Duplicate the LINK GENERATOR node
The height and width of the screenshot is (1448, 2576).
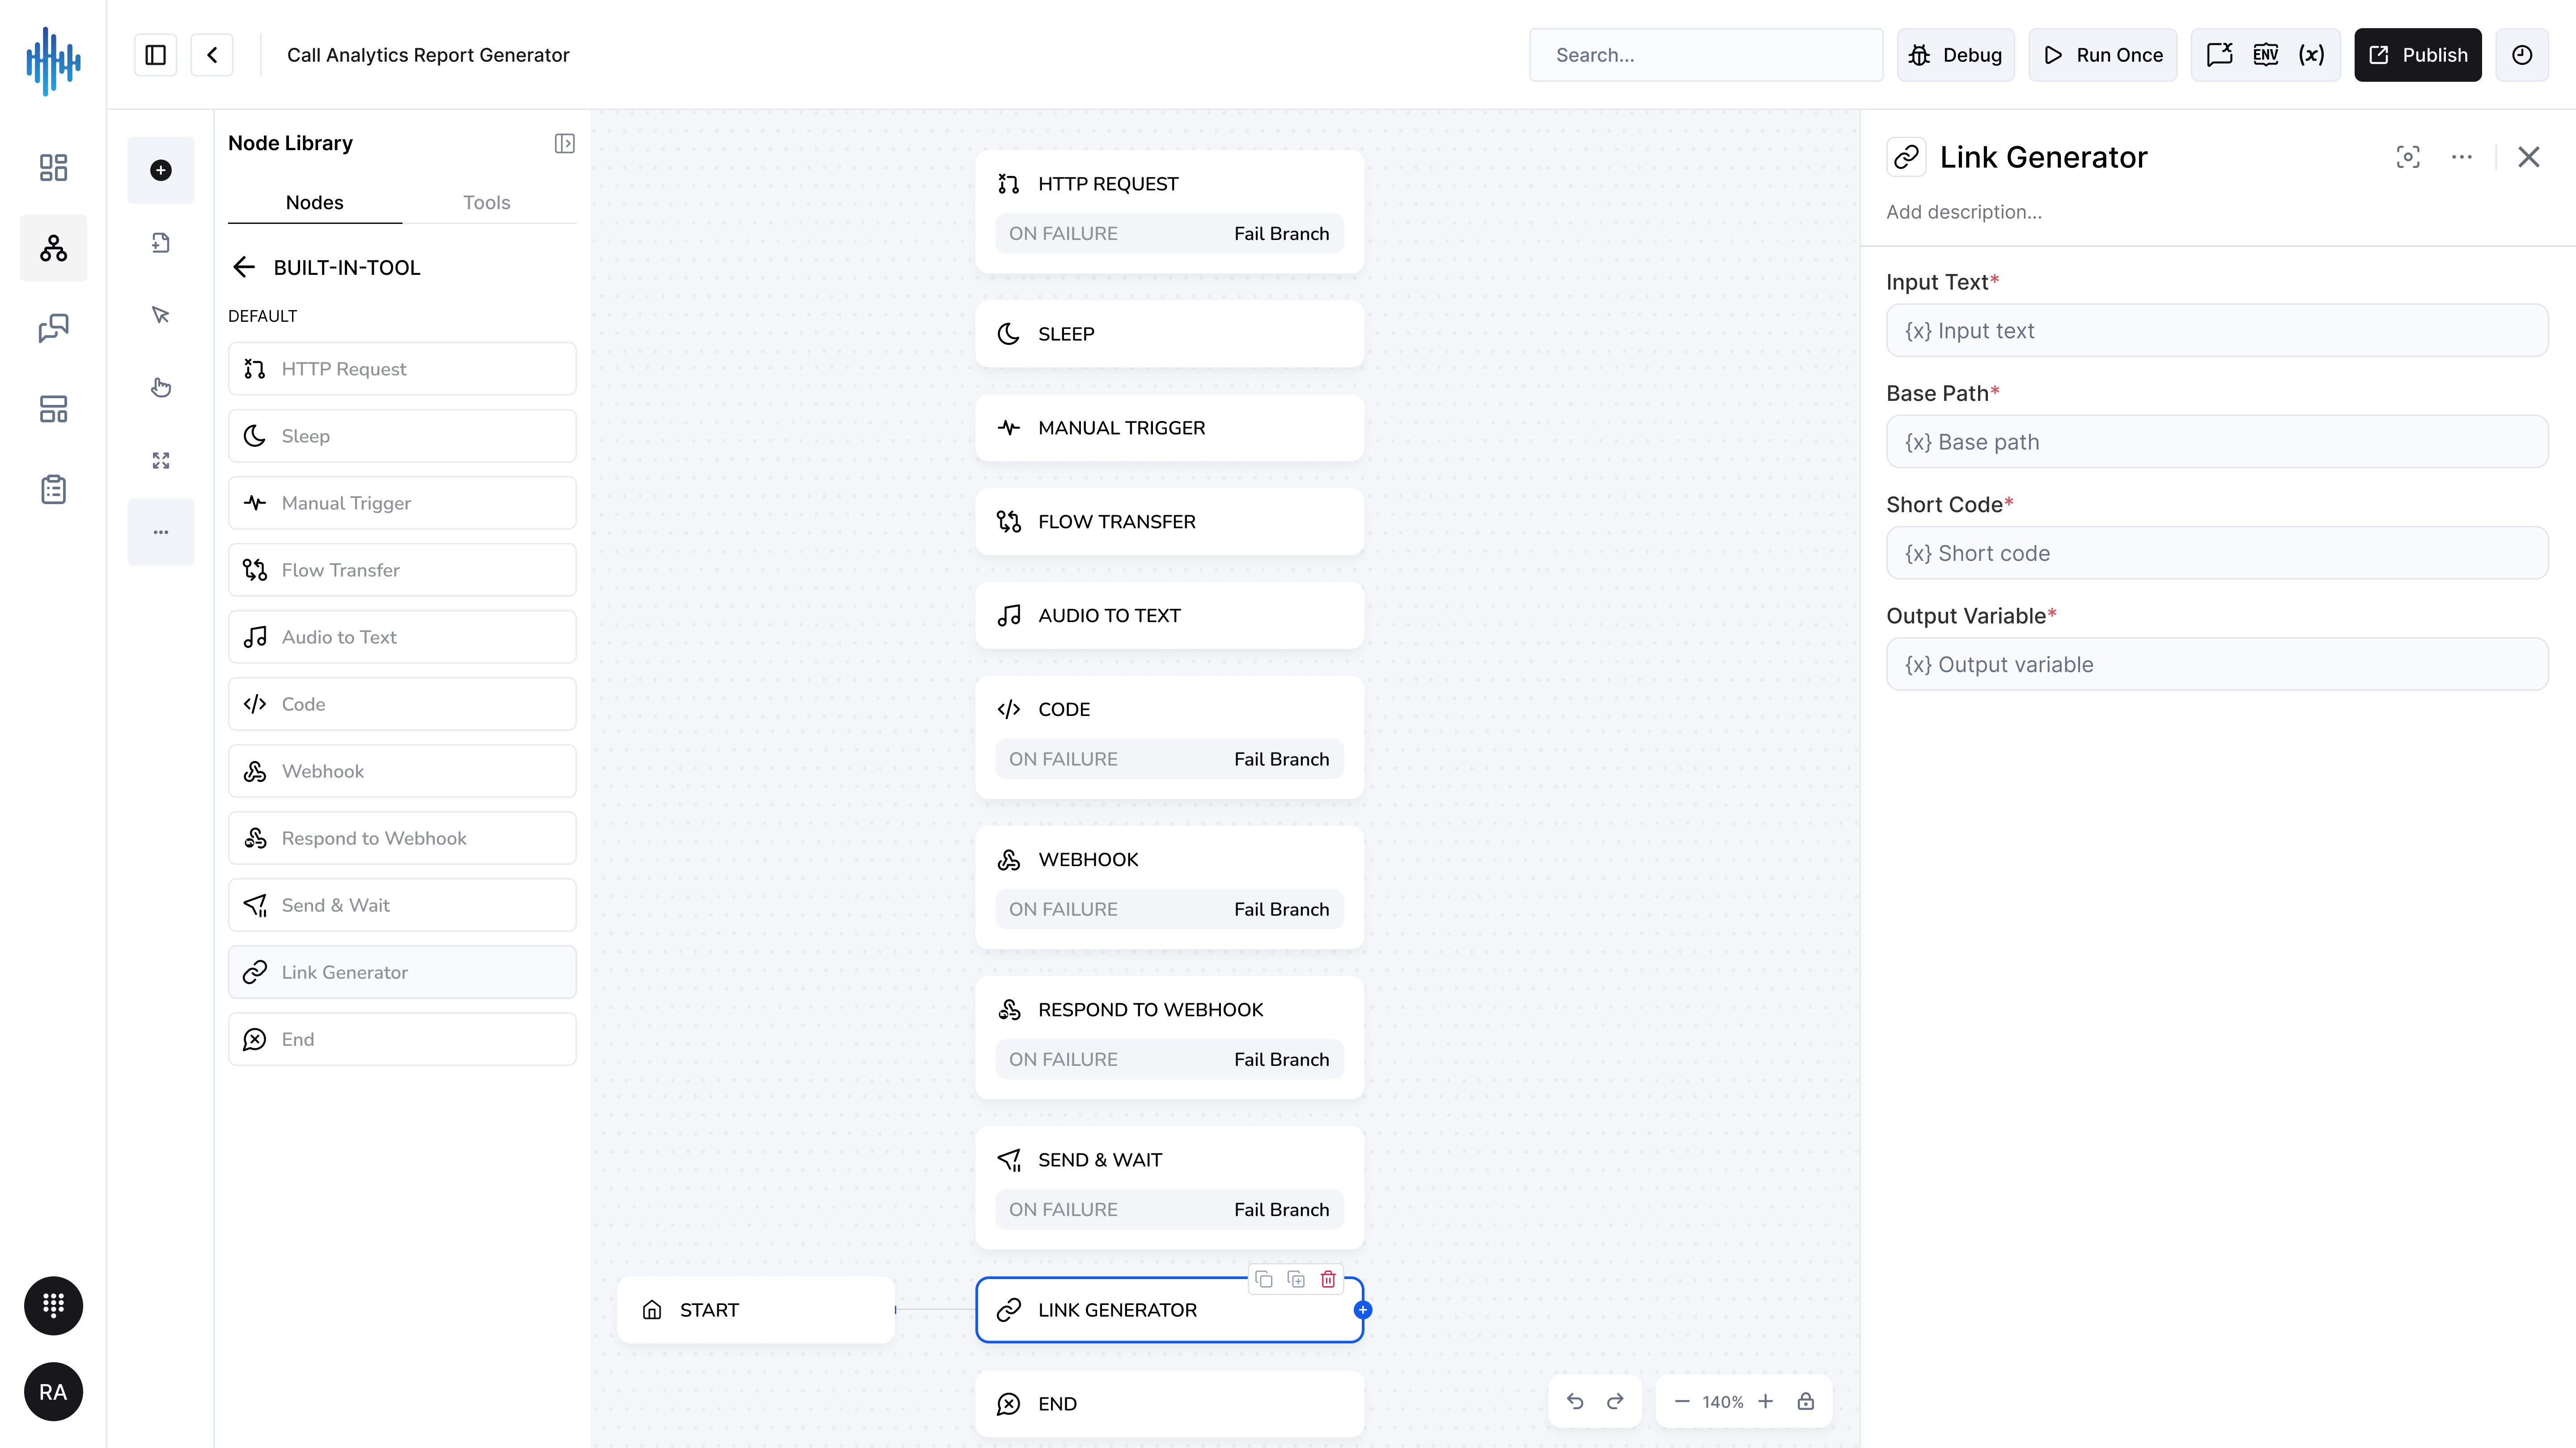1296,1279
